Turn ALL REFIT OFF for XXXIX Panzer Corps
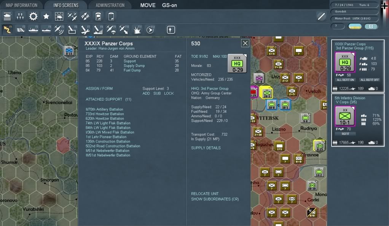The height and width of the screenshot is (226, 389). pyautogui.click(x=370, y=80)
